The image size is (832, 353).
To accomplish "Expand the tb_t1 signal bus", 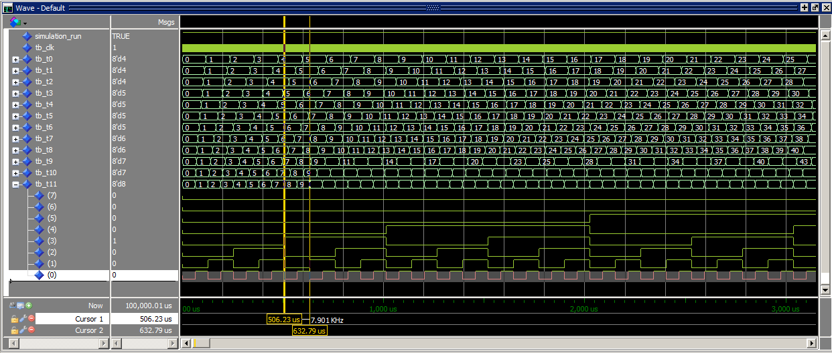I will (15, 70).
